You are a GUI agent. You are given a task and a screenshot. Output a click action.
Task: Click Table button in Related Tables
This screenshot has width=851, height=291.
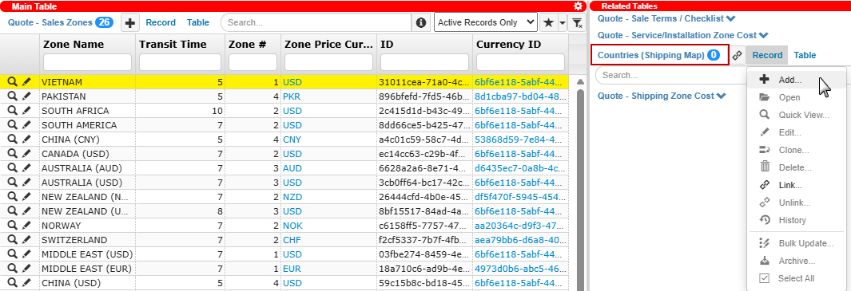tap(805, 55)
